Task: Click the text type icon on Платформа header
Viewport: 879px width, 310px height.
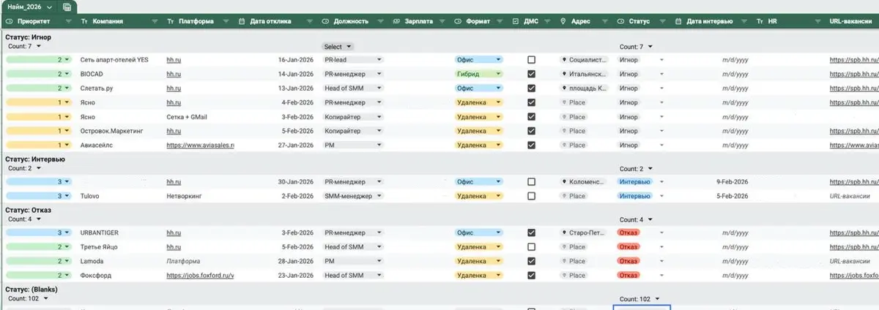Action: click(x=171, y=22)
